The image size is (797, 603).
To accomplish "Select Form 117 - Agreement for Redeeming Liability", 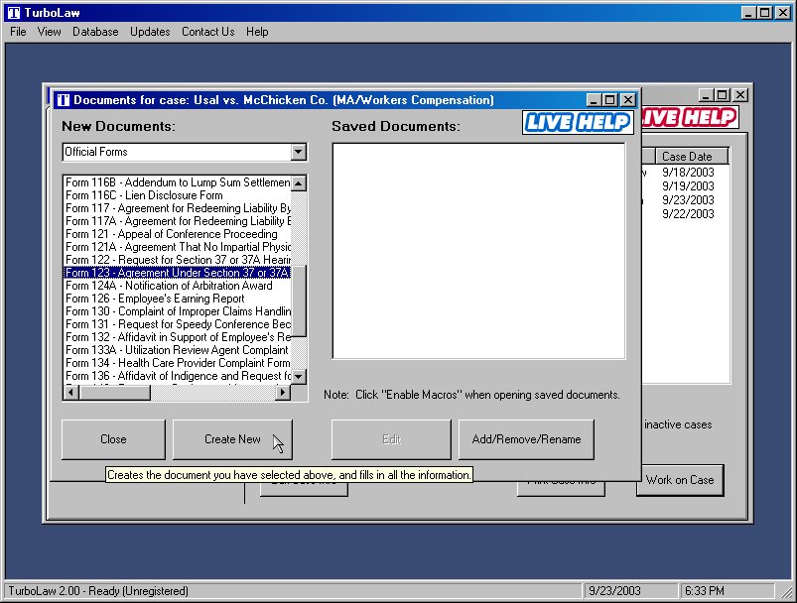I will (178, 208).
